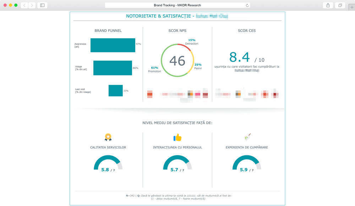This screenshot has height=206, width=355.
Task: Click the 5.9 / 7 shopping experience gauge
Action: 247,163
